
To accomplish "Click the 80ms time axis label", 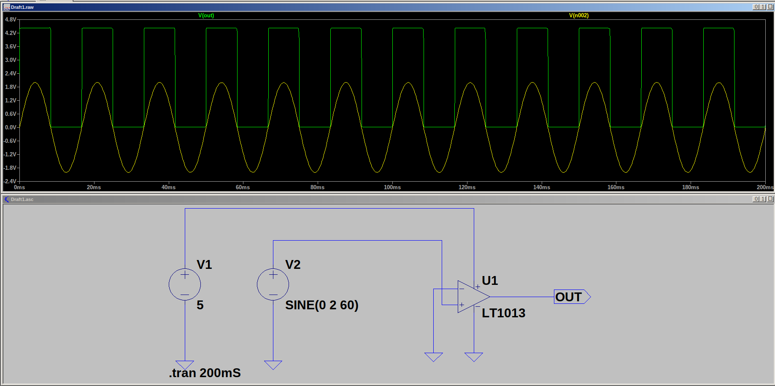I will click(x=318, y=188).
